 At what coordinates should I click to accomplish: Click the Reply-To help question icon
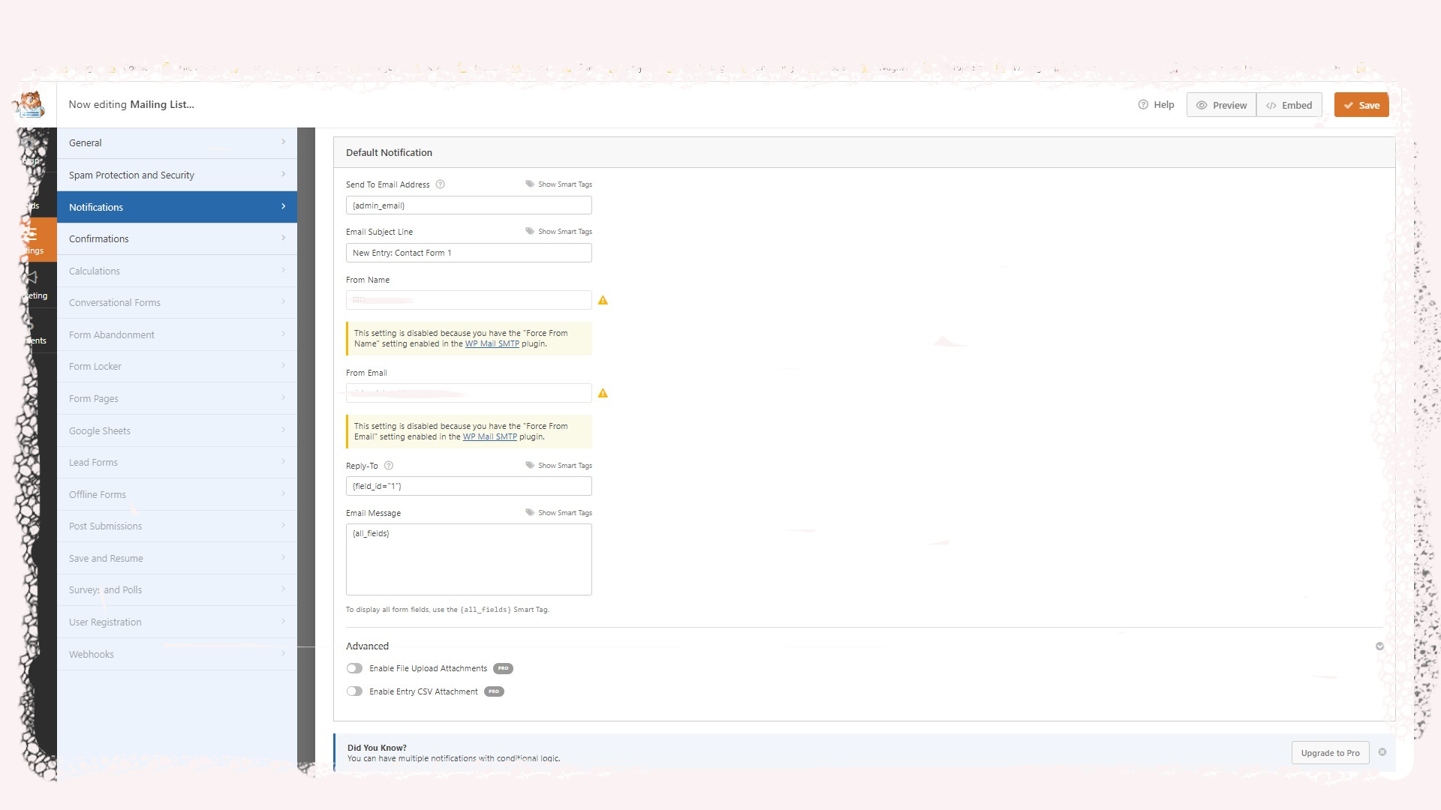[389, 466]
